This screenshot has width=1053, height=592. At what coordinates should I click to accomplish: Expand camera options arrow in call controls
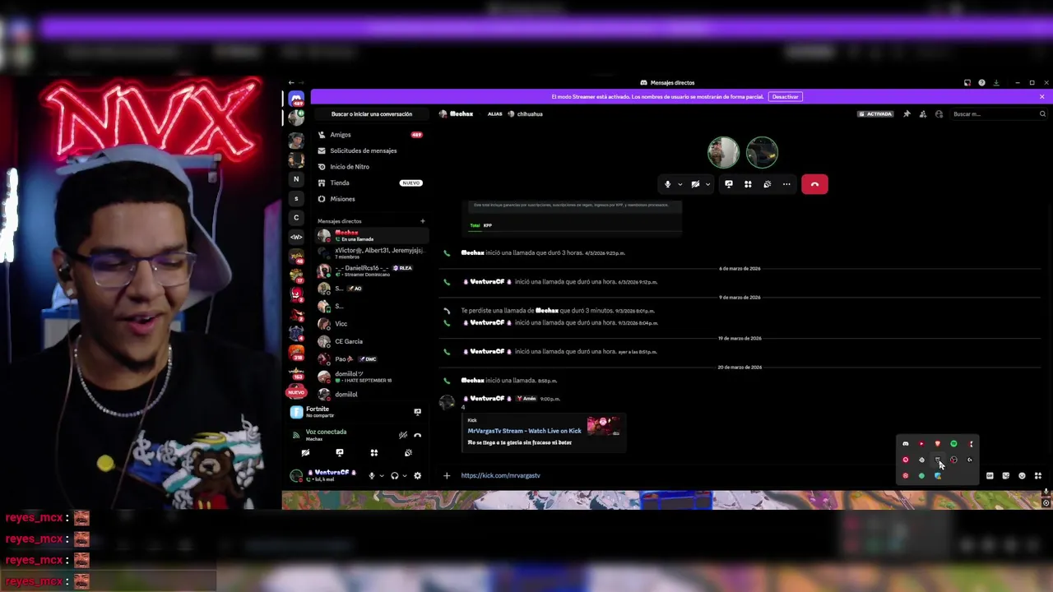tap(707, 184)
